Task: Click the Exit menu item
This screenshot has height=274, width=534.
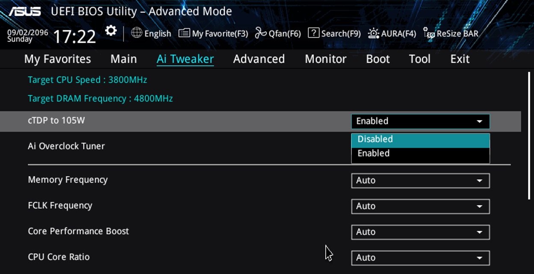Action: [460, 59]
